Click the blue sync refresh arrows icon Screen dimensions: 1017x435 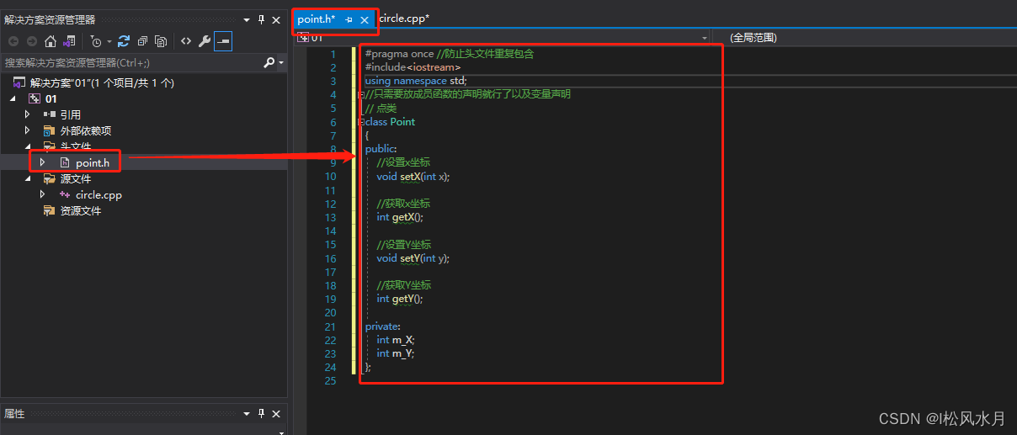pyautogui.click(x=124, y=41)
